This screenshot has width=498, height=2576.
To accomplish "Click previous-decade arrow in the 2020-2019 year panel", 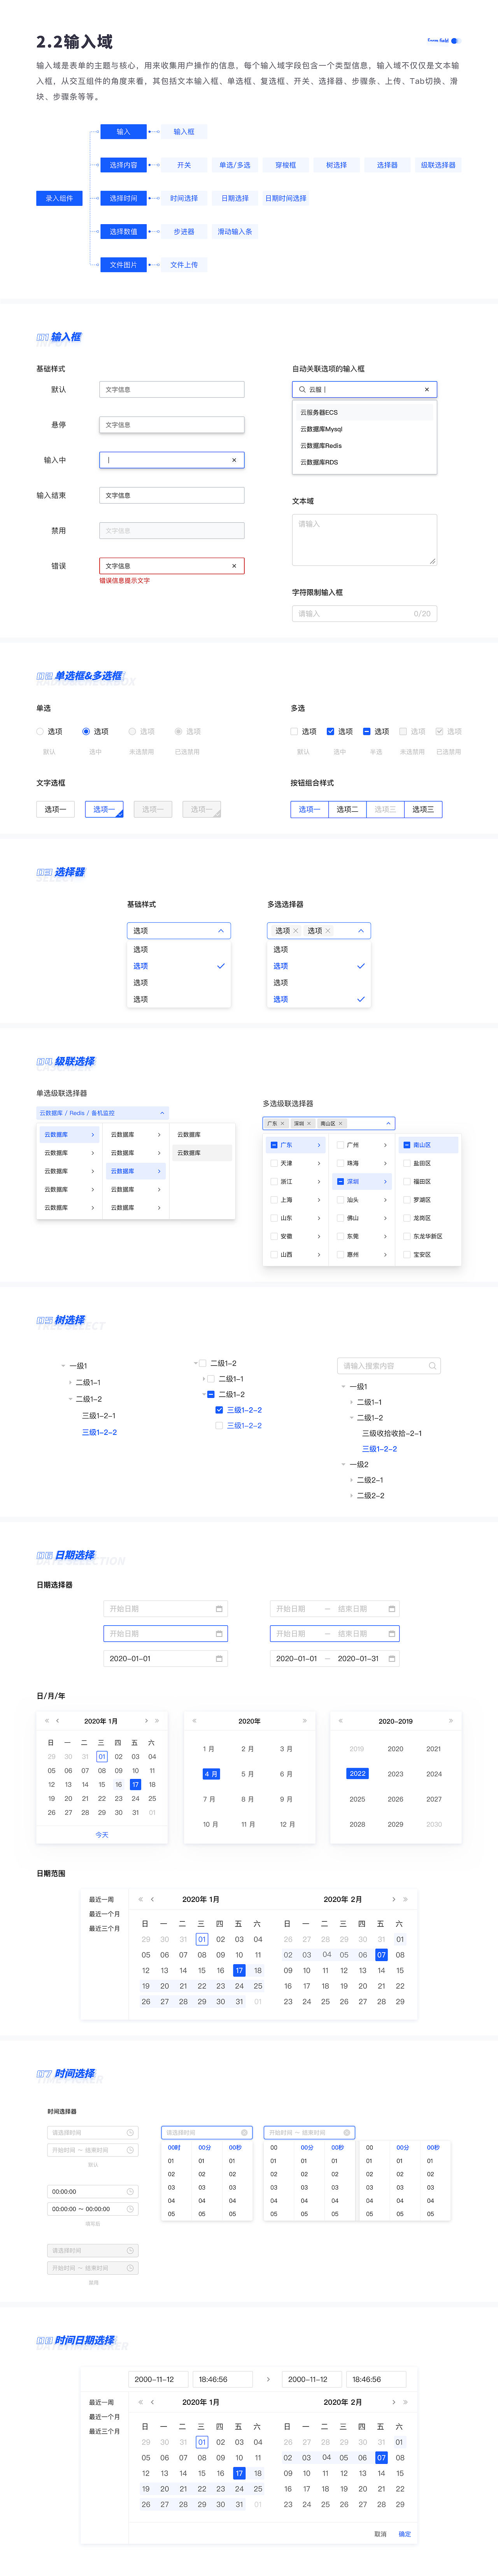I will (x=340, y=1720).
